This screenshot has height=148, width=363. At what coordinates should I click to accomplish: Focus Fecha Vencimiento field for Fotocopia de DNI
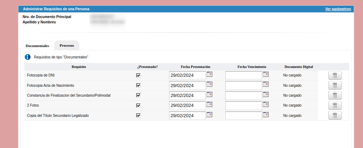(244, 75)
